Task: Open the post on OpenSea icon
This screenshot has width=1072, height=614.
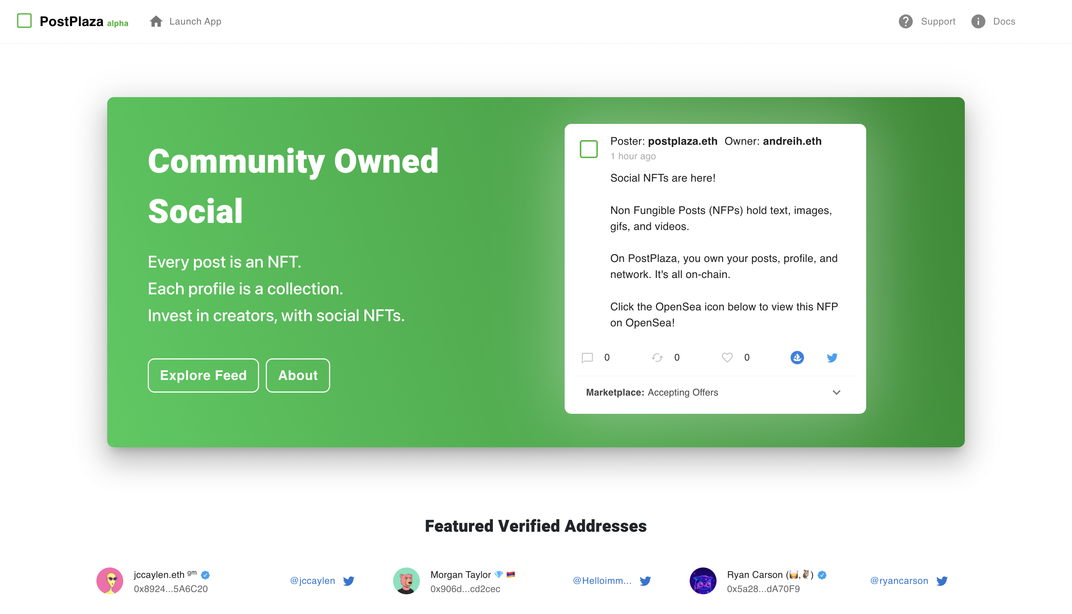Action: [x=797, y=358]
